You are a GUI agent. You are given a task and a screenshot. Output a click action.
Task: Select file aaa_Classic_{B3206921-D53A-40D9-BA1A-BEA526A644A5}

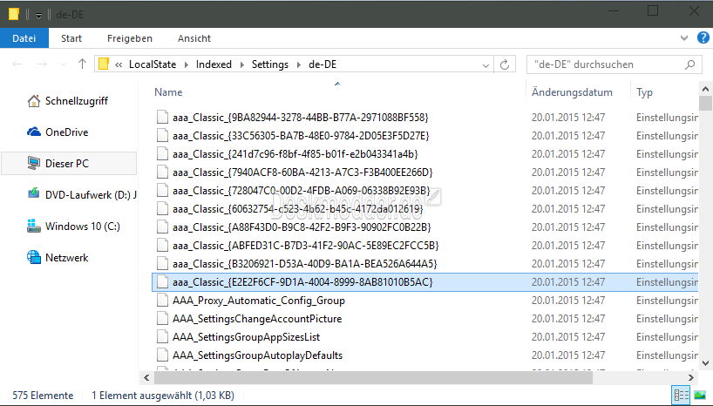(x=305, y=264)
